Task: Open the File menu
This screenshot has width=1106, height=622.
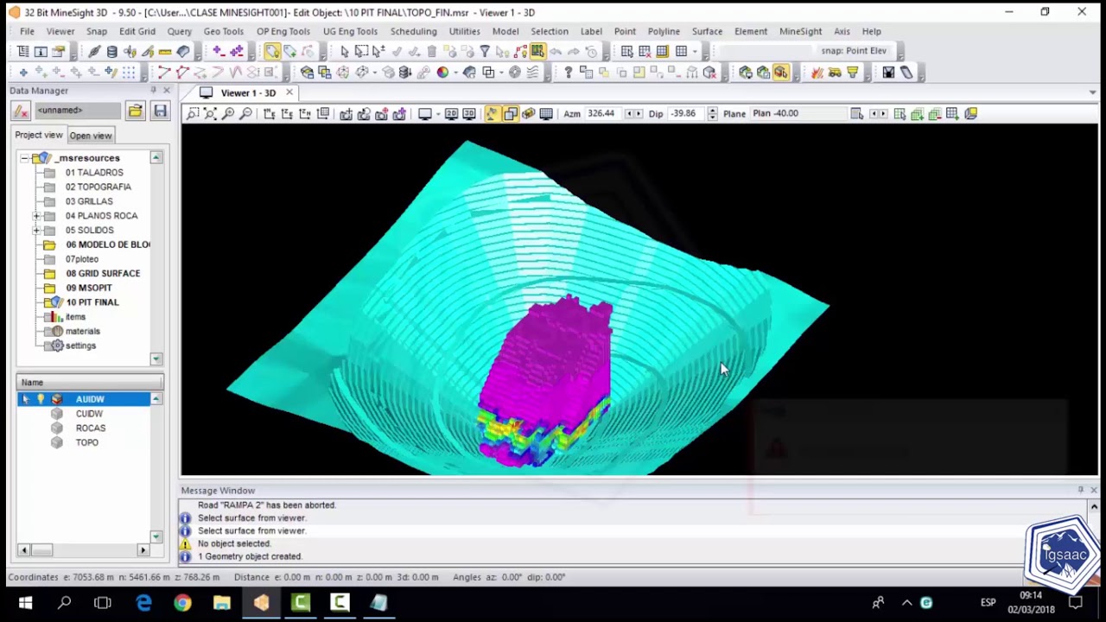Action: 27,31
